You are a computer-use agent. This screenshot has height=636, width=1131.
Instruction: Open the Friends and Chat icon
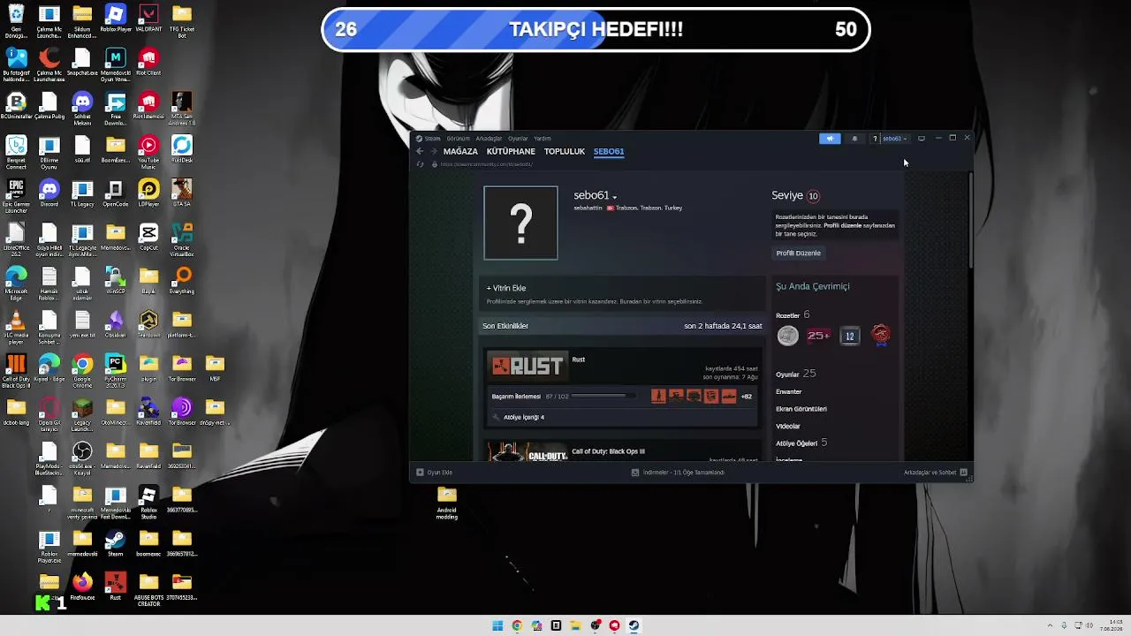click(964, 473)
